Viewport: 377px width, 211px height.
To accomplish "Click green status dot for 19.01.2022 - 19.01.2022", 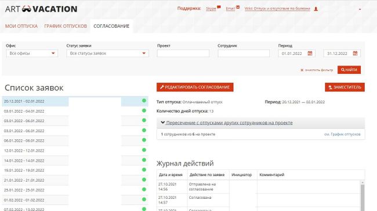I will (x=144, y=170).
